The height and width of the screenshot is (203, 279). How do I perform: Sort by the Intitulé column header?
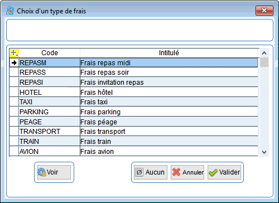click(169, 53)
